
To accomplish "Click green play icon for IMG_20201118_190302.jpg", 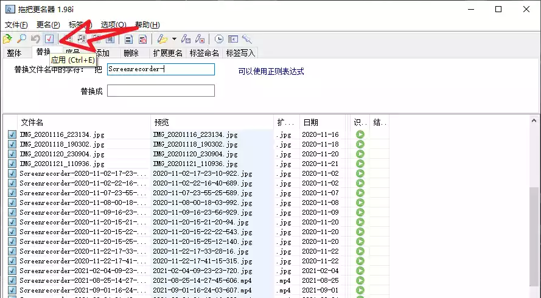I will [360, 144].
